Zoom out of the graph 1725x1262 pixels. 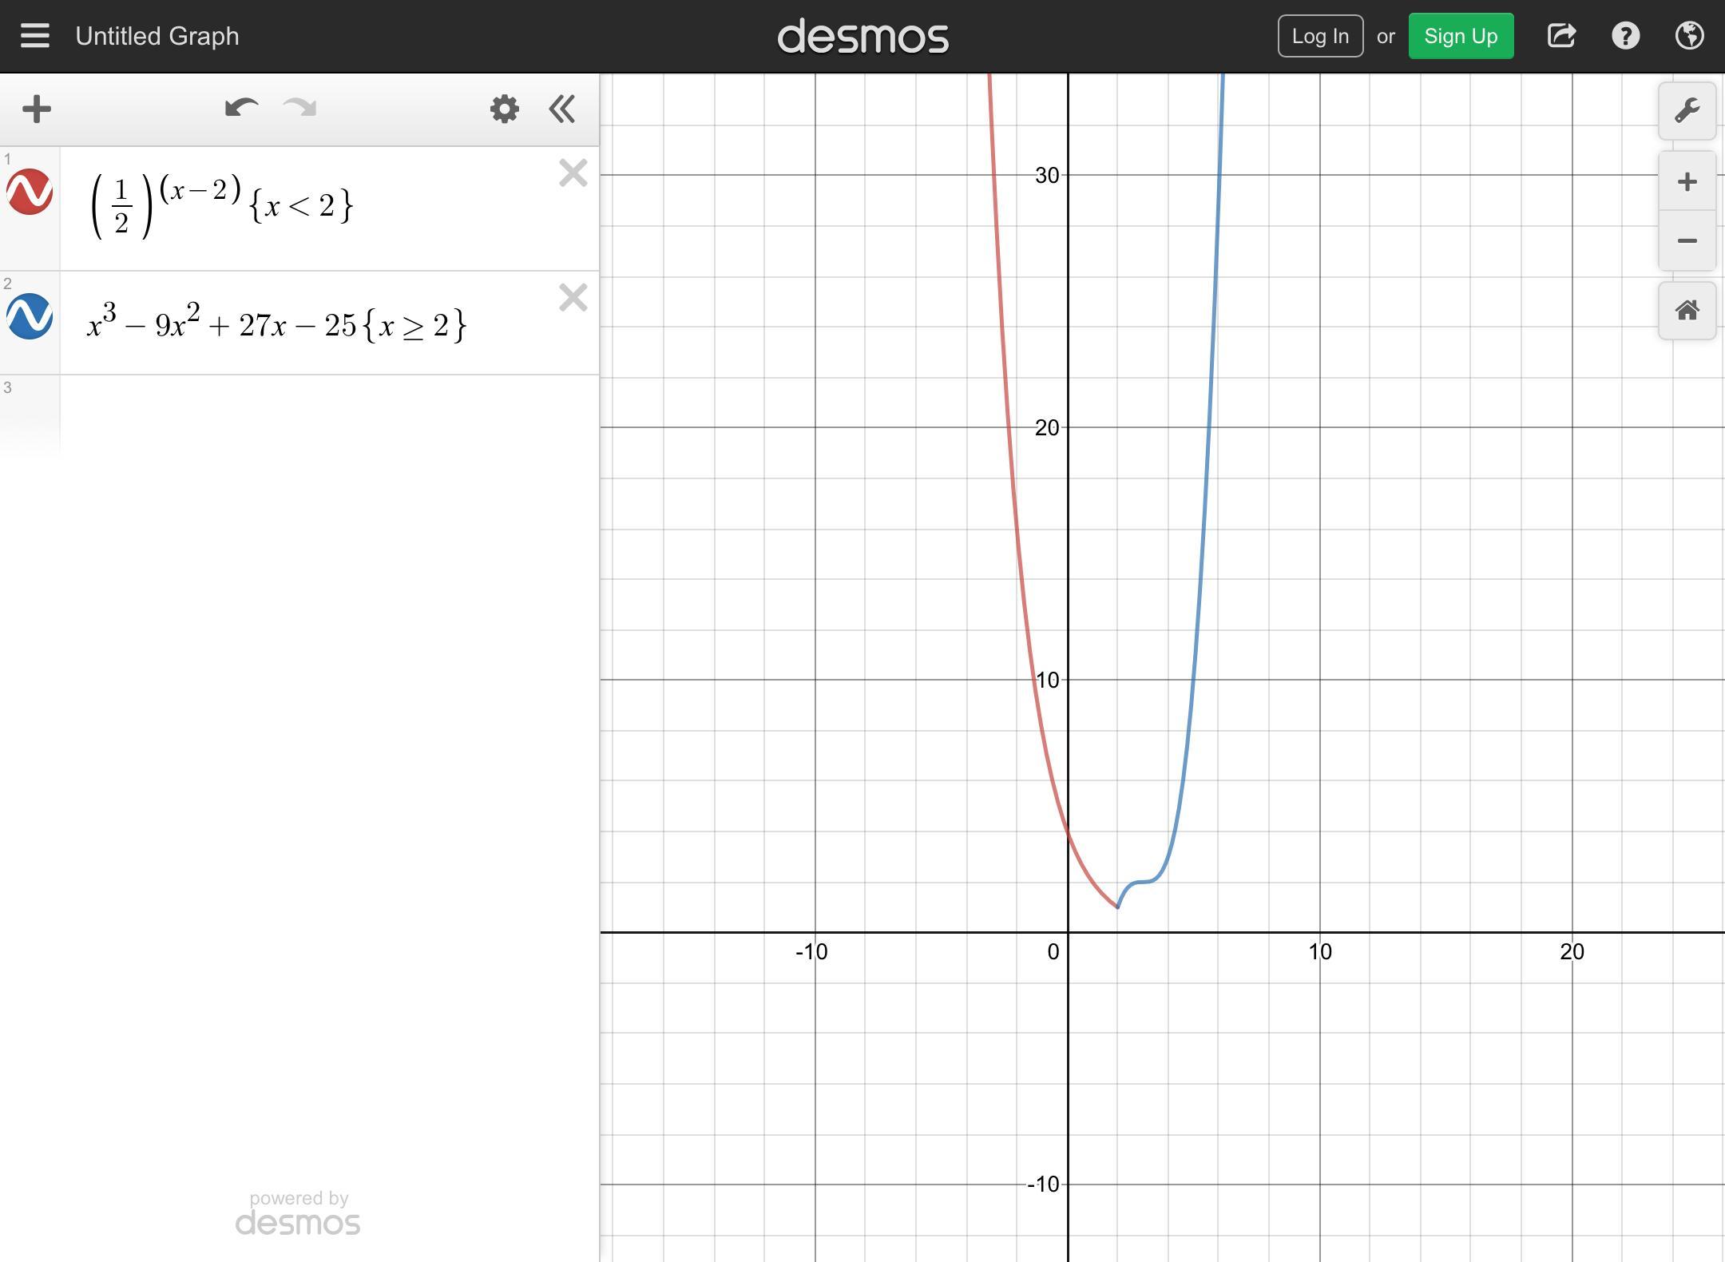pyautogui.click(x=1687, y=241)
